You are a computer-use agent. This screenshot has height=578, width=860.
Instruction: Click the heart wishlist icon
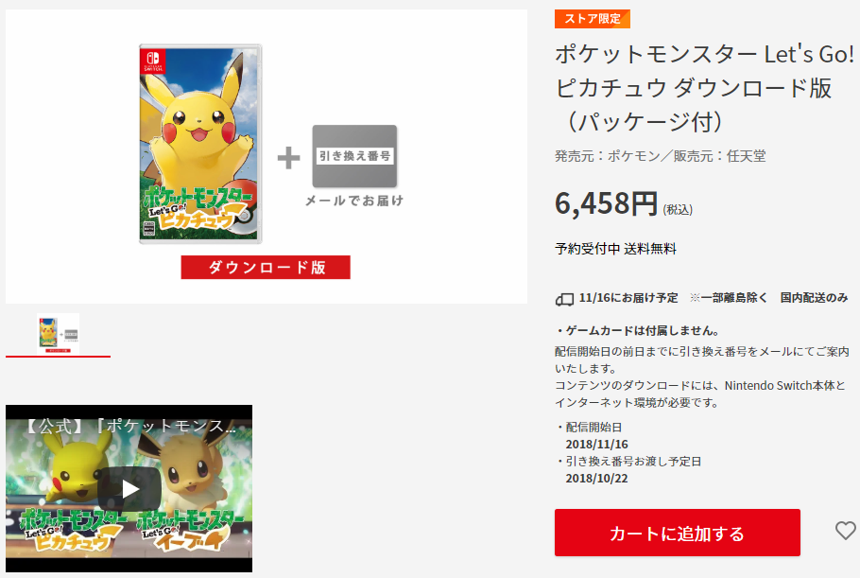tap(845, 531)
